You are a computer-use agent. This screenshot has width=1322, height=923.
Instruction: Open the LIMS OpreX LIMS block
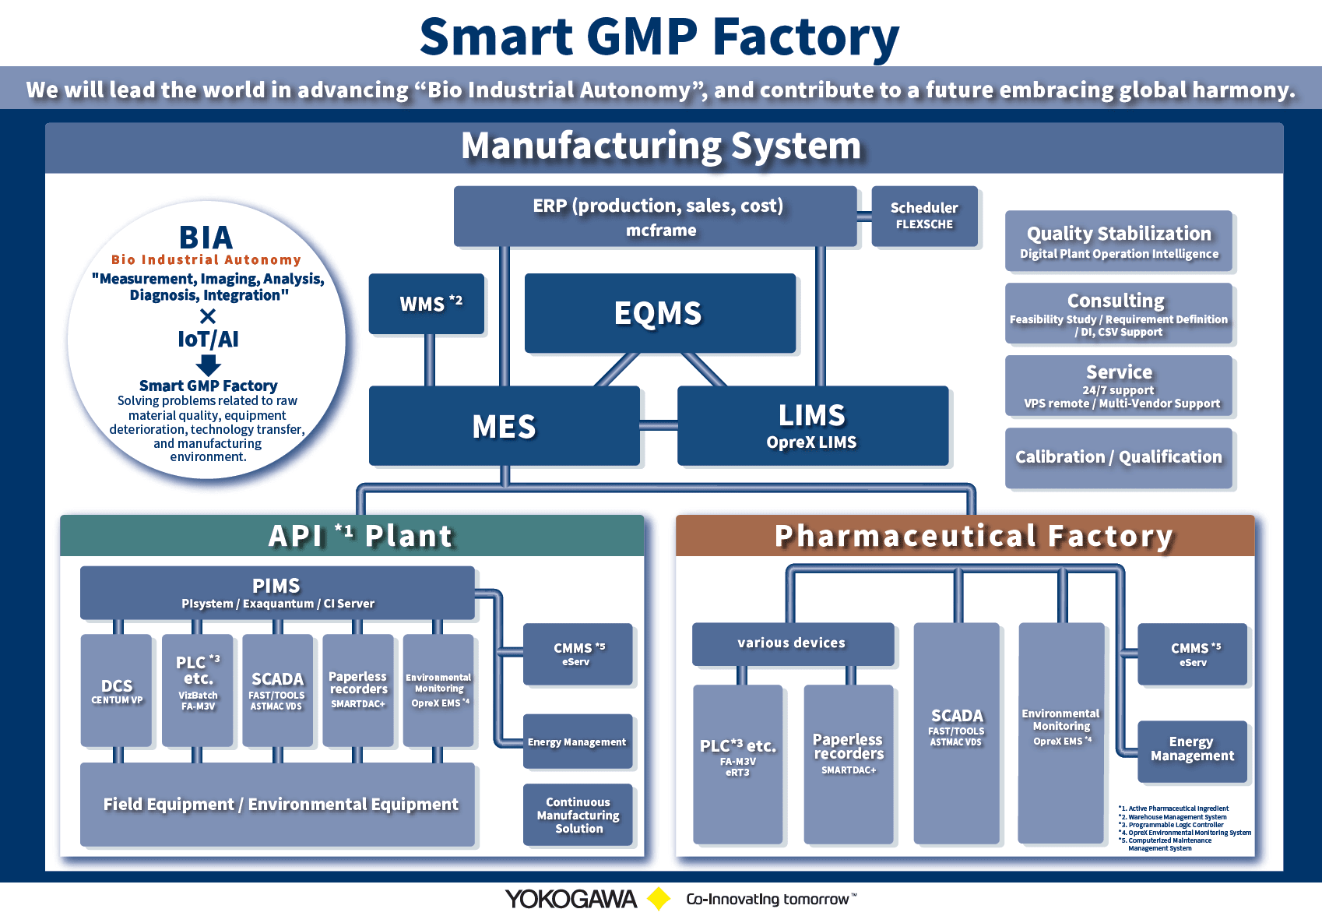pyautogui.click(x=813, y=426)
